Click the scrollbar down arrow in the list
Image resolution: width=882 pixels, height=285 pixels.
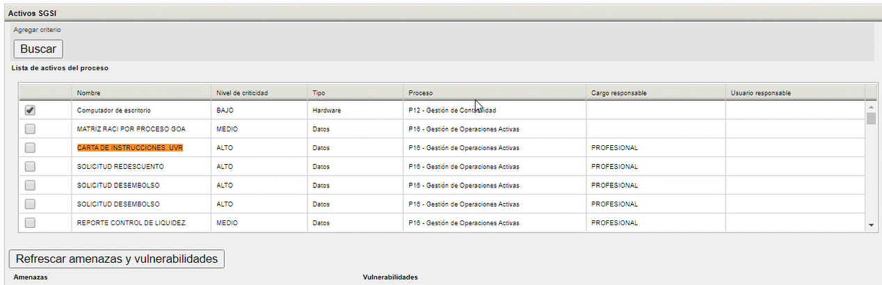click(x=872, y=226)
